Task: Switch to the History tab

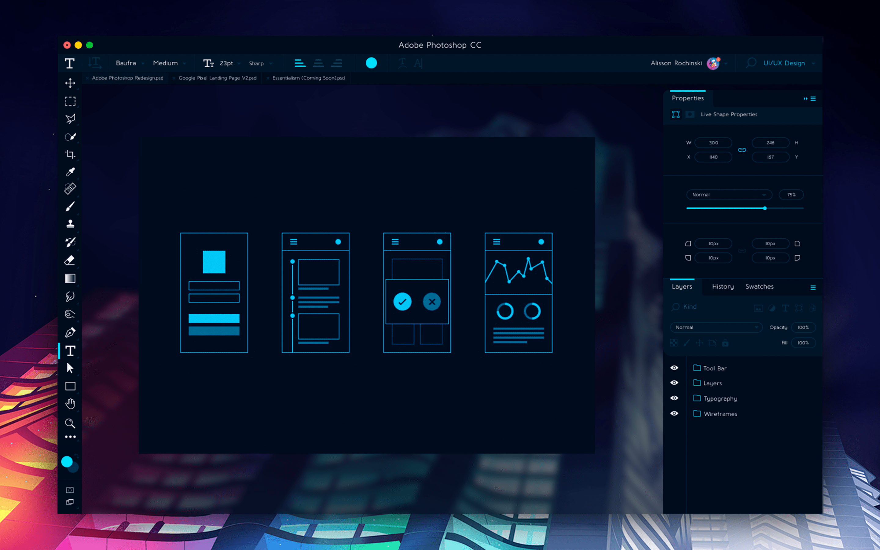Action: click(x=723, y=287)
